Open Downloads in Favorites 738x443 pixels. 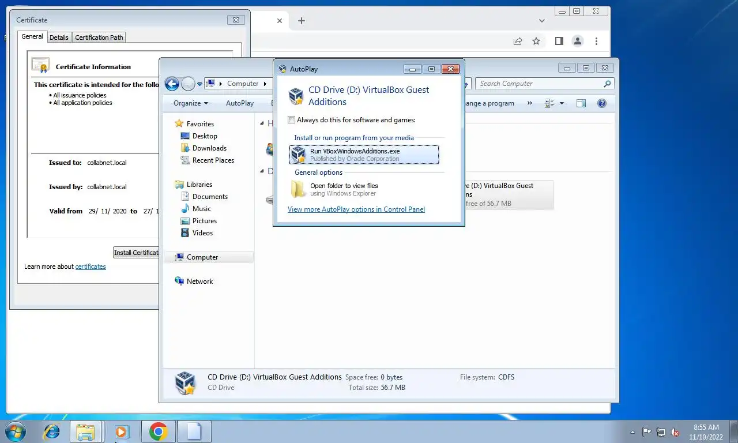click(x=209, y=148)
